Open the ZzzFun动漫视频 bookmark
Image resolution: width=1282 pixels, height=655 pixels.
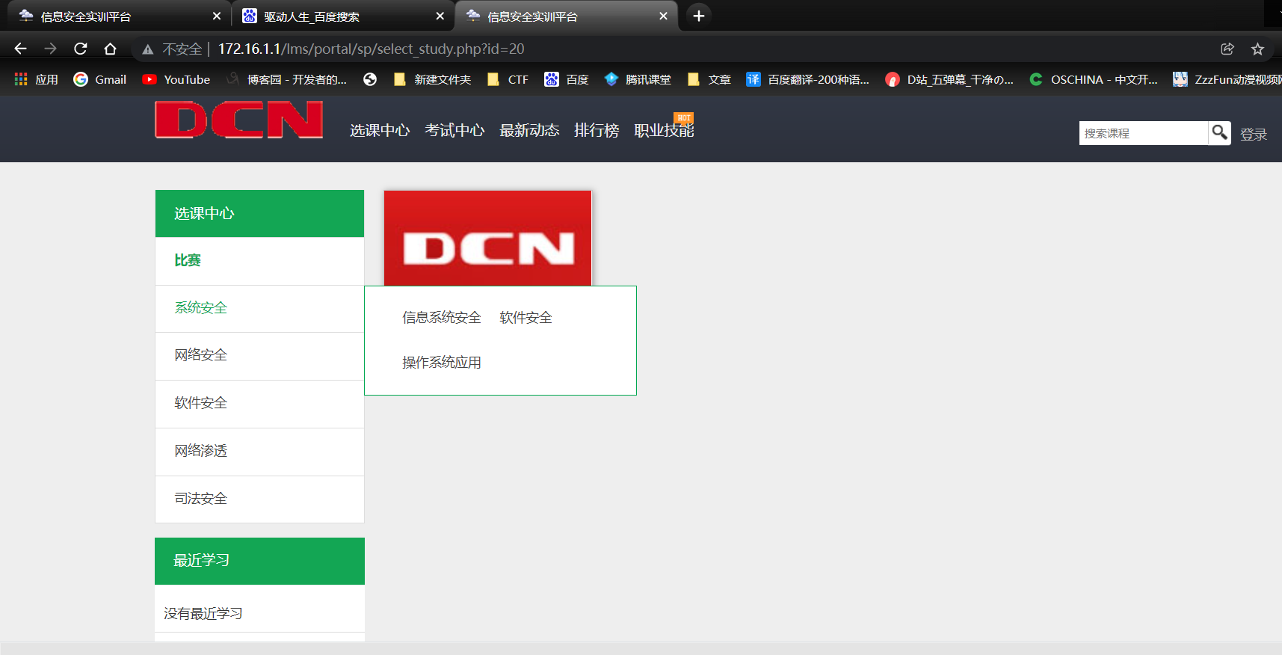1227,79
